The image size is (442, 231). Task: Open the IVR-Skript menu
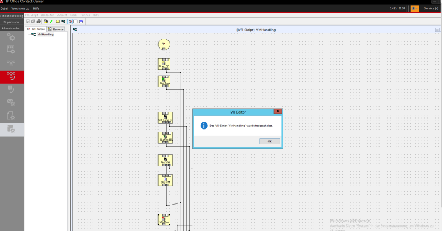click(x=31, y=15)
